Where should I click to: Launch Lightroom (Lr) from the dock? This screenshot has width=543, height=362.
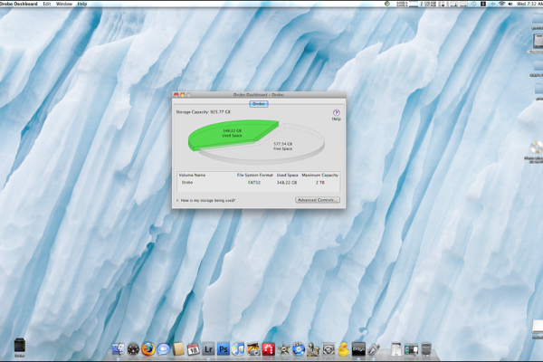[x=208, y=349]
